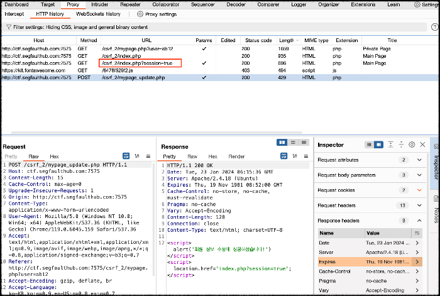Switch to the Sequencer tab
This screenshot has height=296, width=440.
pyautogui.click(x=203, y=4)
